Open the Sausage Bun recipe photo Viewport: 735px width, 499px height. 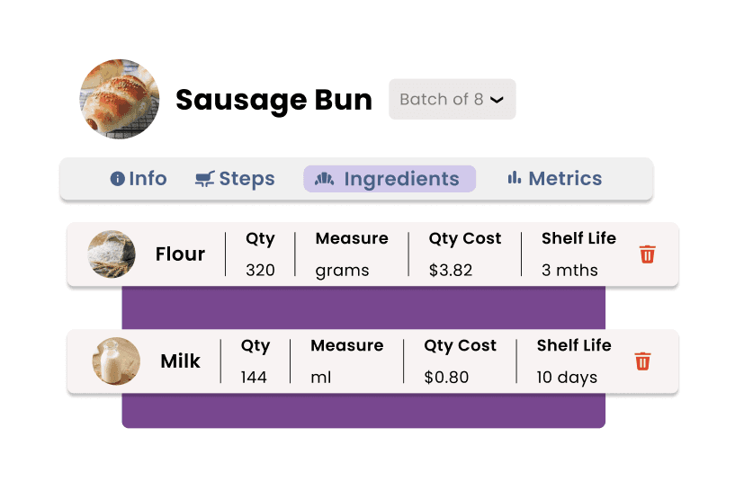click(120, 99)
